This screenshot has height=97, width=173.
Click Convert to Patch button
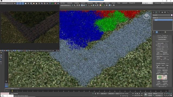tap(162, 39)
